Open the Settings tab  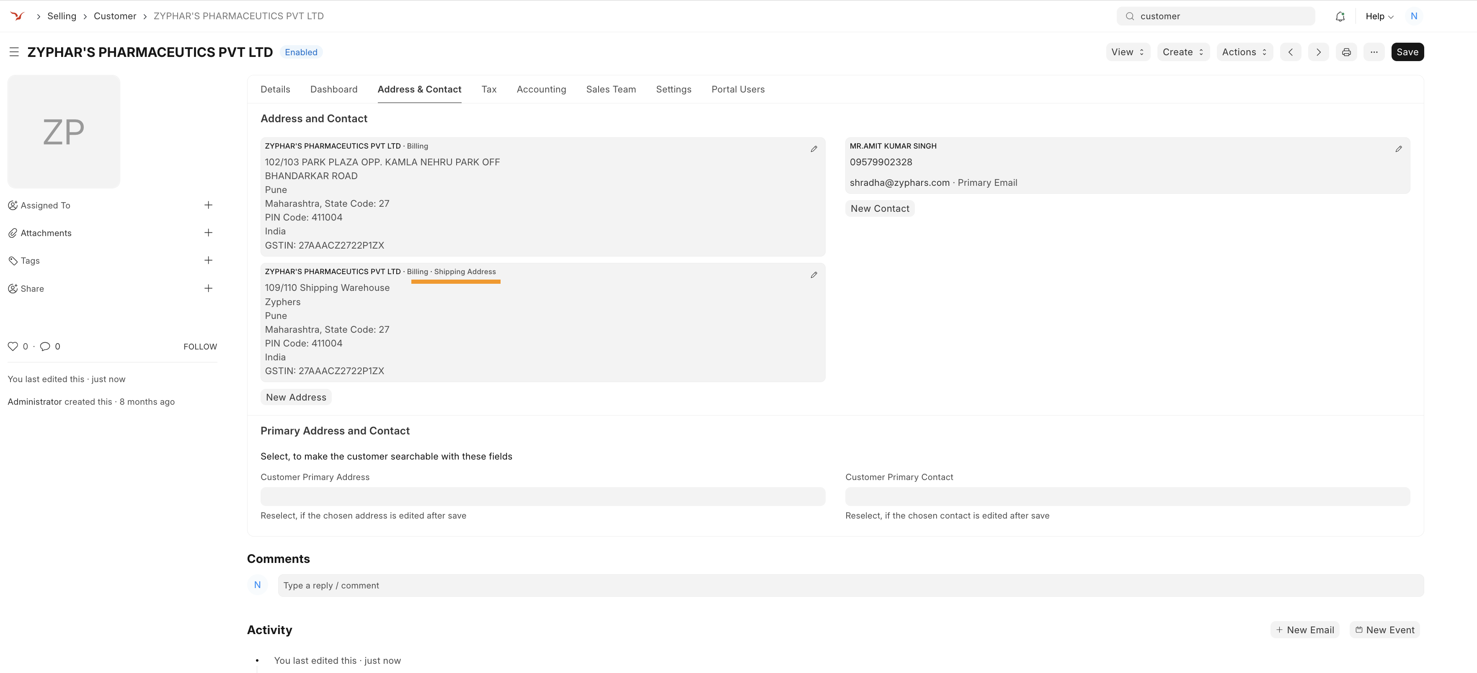(x=674, y=89)
